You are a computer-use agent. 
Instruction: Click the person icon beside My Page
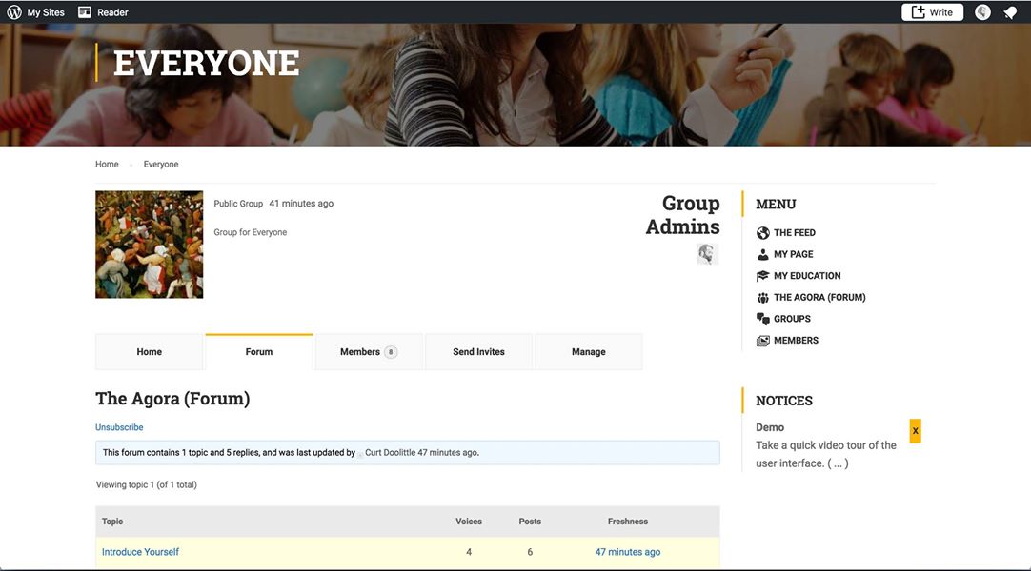point(762,254)
